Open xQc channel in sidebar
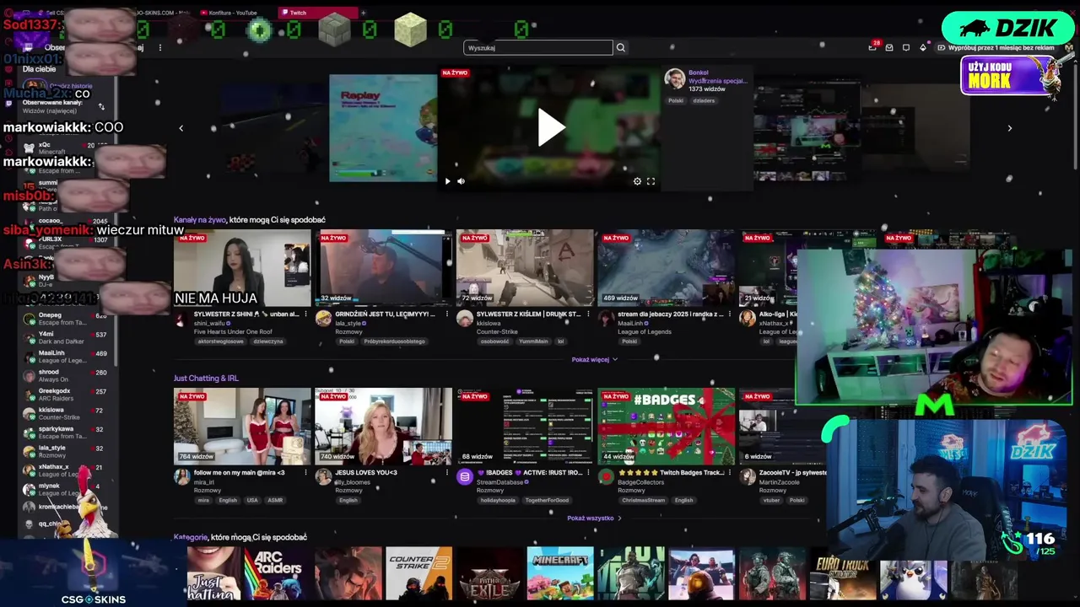Viewport: 1080px width, 607px height. pyautogui.click(x=67, y=148)
